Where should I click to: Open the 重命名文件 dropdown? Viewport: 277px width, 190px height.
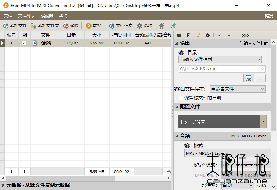click(x=237, y=89)
